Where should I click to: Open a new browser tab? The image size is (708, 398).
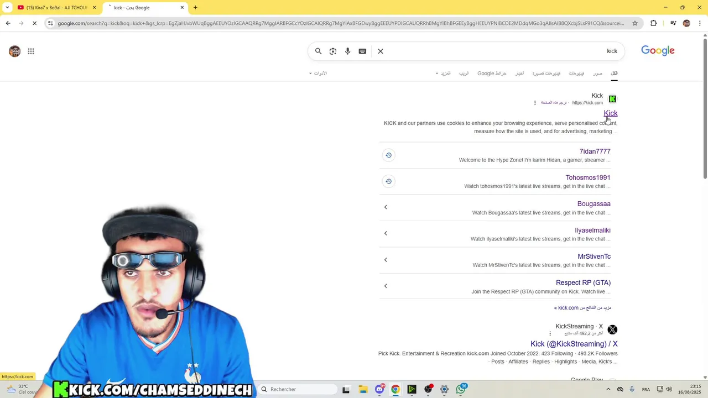195,8
